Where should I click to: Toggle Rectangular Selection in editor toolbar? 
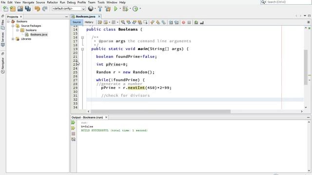click(x=146, y=22)
